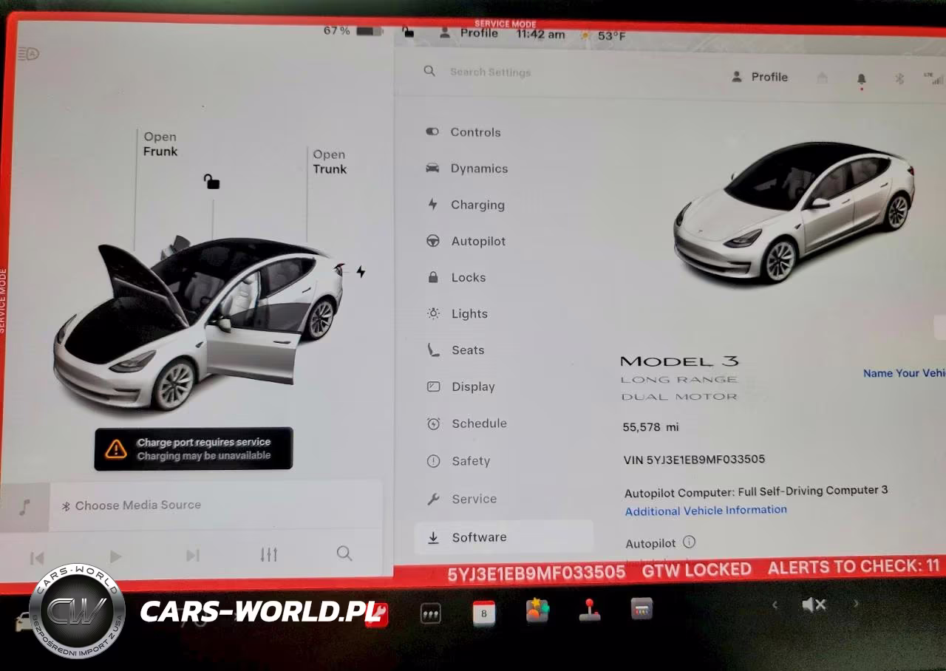Viewport: 946px width, 671px height.
Task: Open the Display menu
Action: point(460,387)
